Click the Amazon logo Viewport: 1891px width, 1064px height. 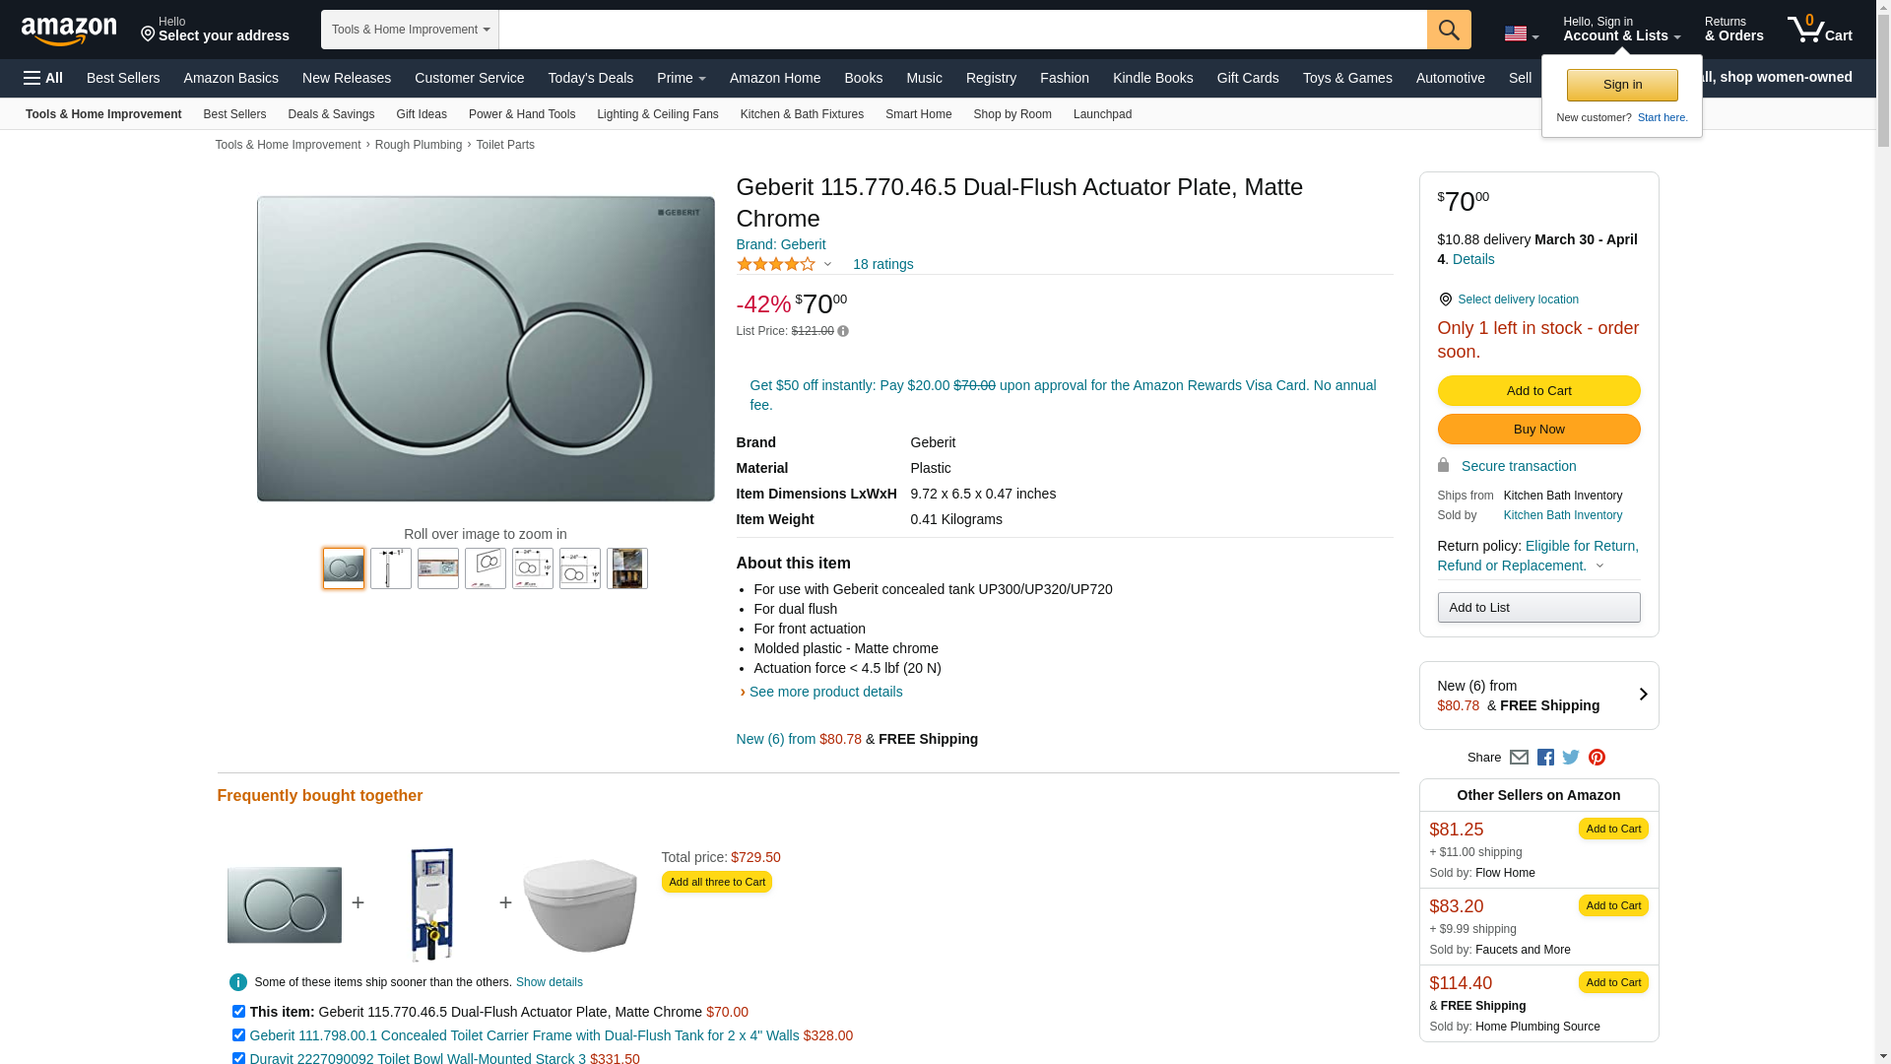tap(69, 31)
